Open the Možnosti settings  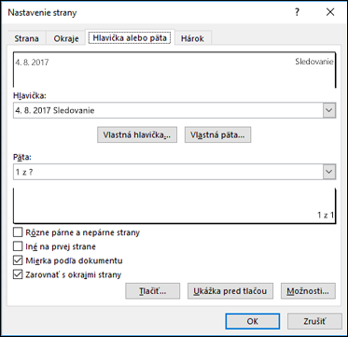coord(308,291)
